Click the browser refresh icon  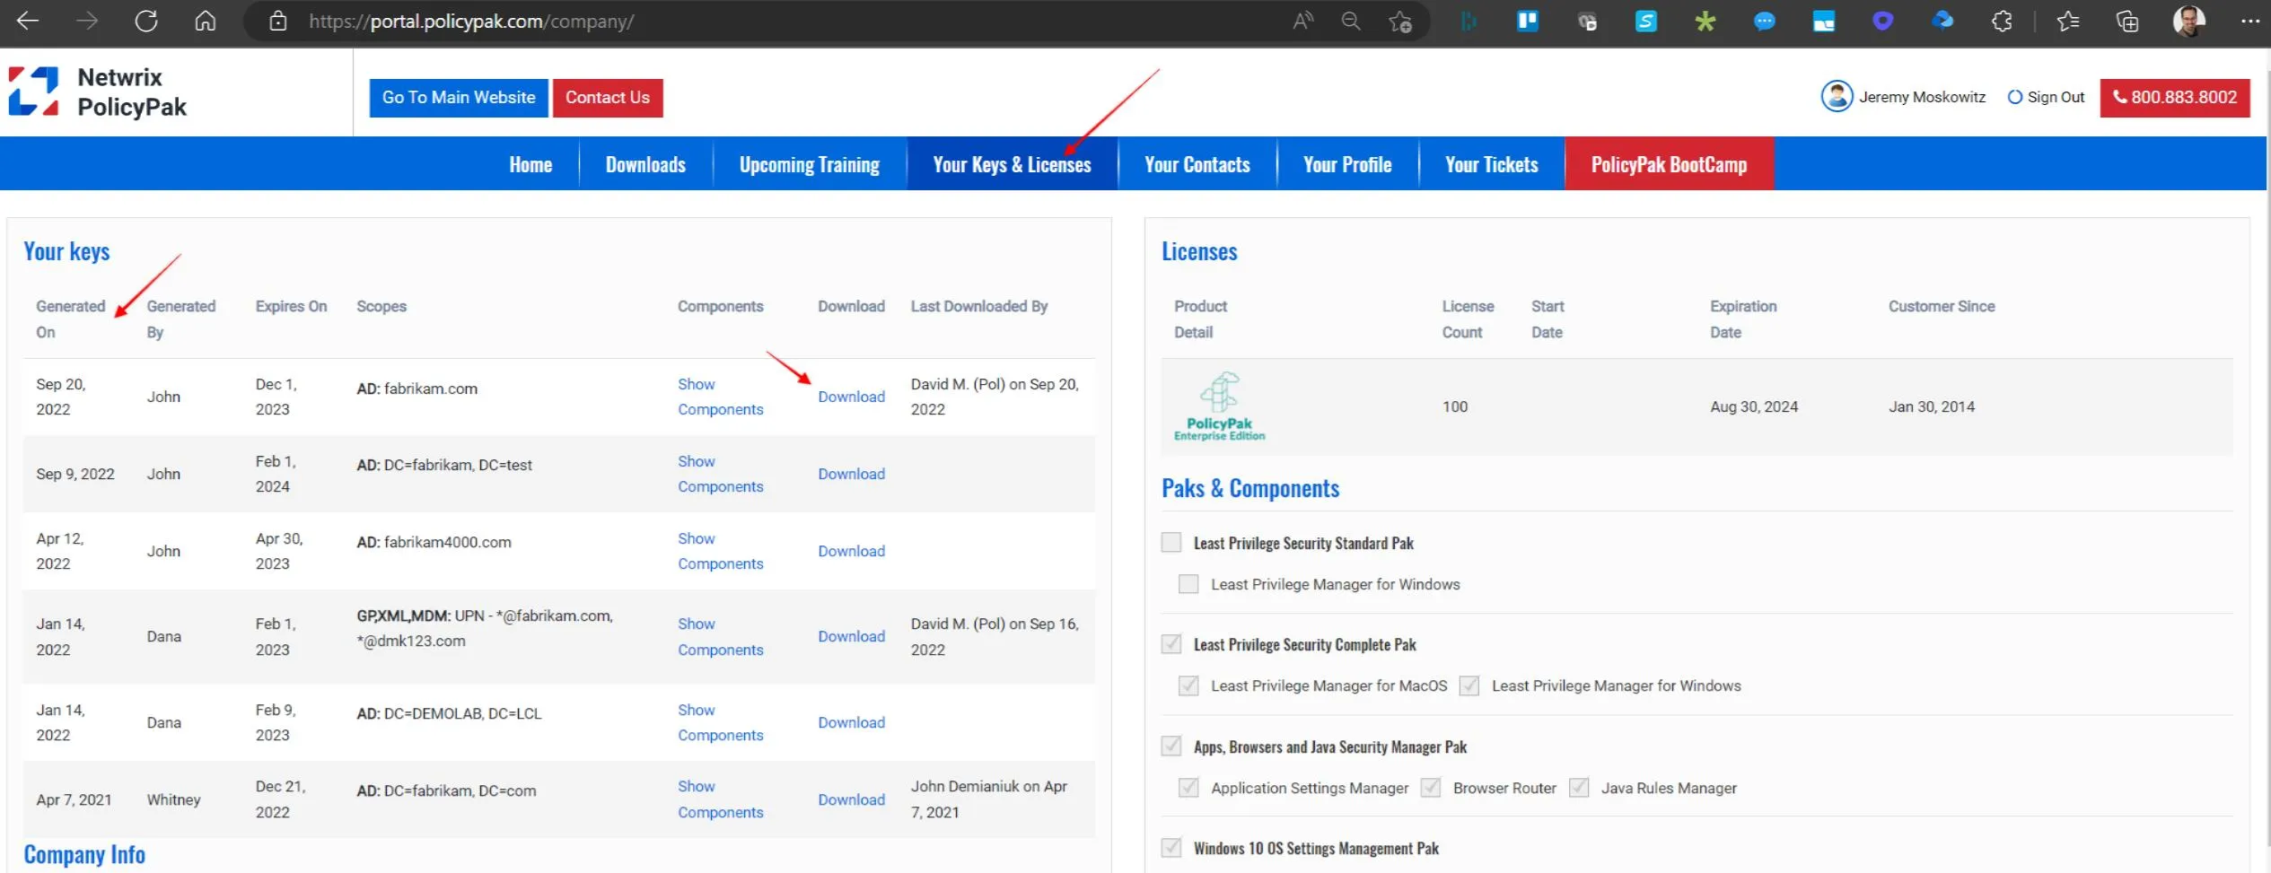(146, 22)
